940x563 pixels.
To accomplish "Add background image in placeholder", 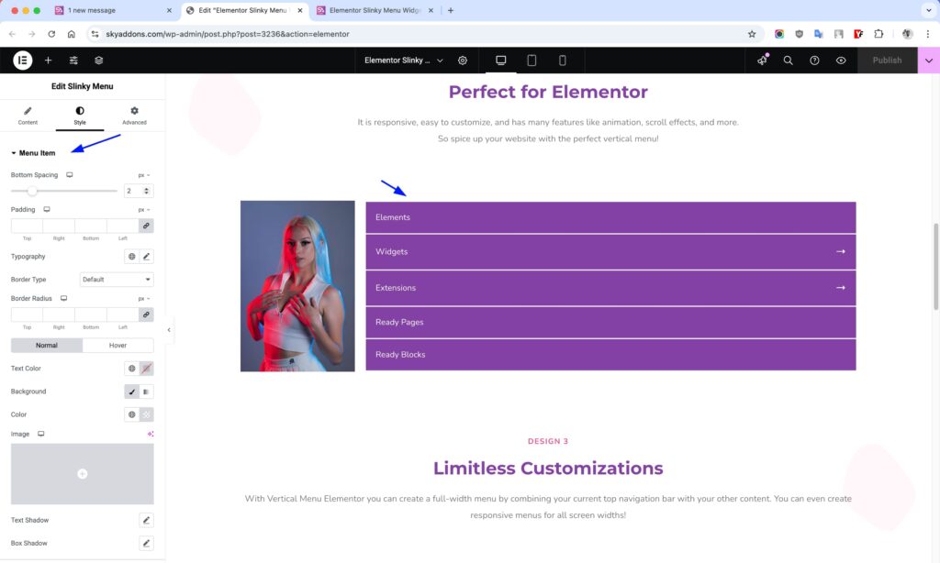I will pyautogui.click(x=82, y=474).
